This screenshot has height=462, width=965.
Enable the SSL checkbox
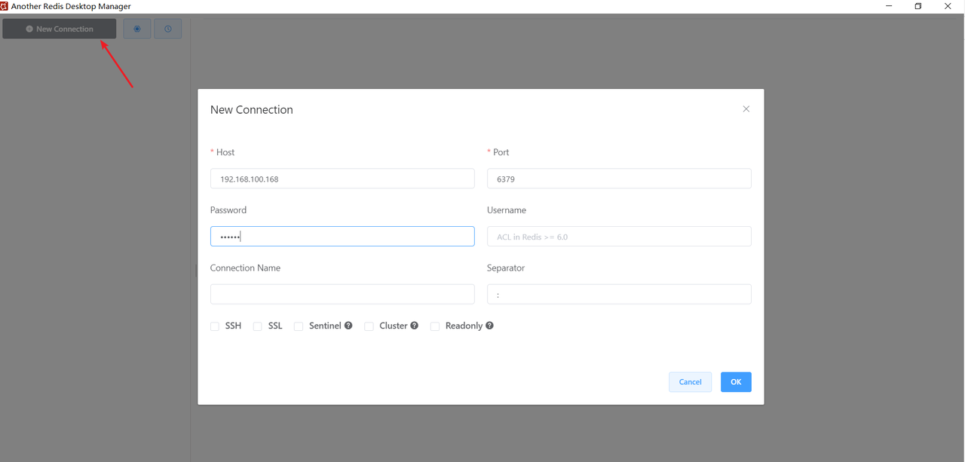258,326
